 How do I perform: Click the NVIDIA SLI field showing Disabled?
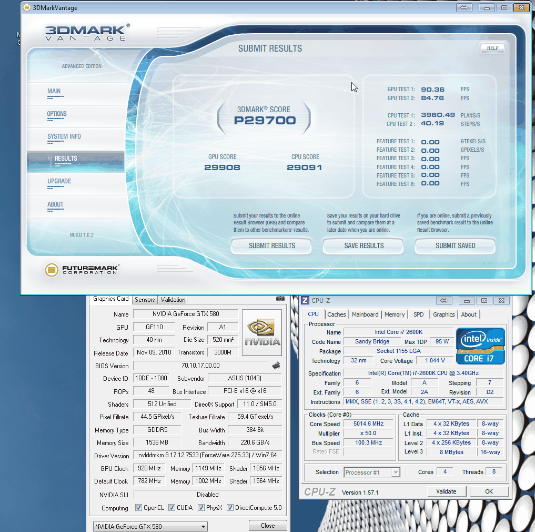208,495
